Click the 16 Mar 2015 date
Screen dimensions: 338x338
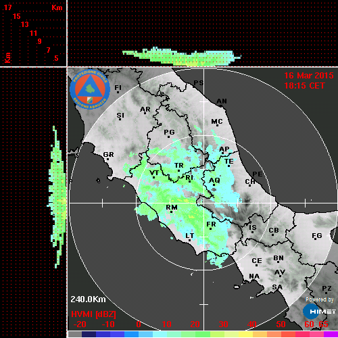309,76
